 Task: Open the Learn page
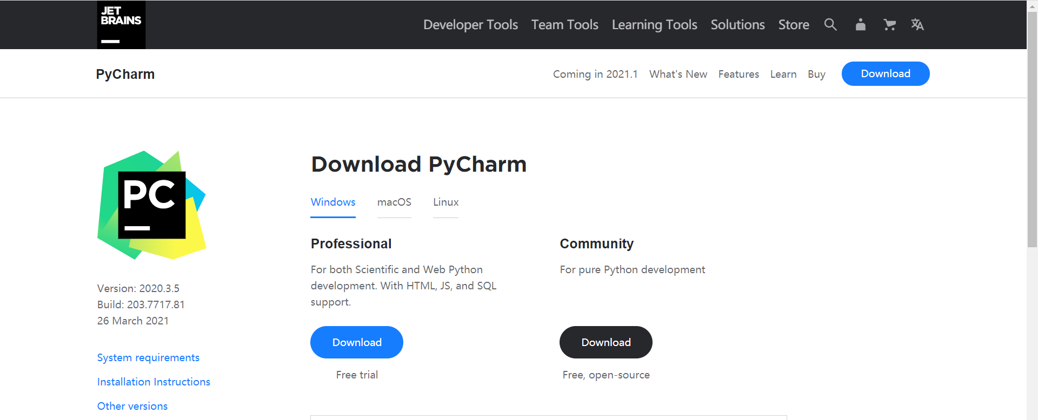tap(783, 74)
